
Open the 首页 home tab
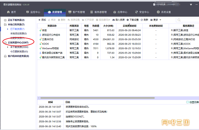pos(12,12)
